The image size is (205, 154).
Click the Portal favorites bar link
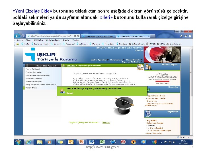[x=25, y=44]
